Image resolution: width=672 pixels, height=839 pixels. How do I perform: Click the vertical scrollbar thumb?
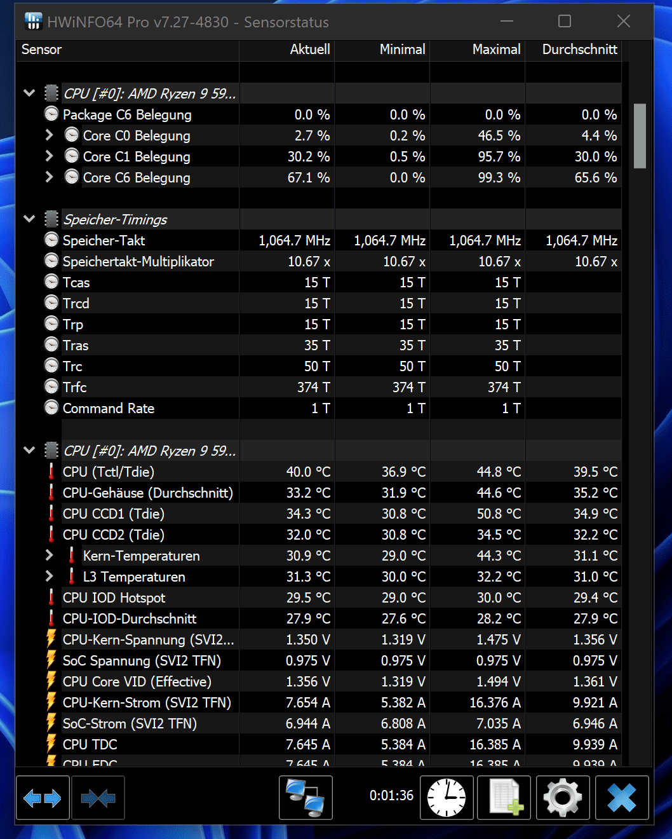coord(640,136)
